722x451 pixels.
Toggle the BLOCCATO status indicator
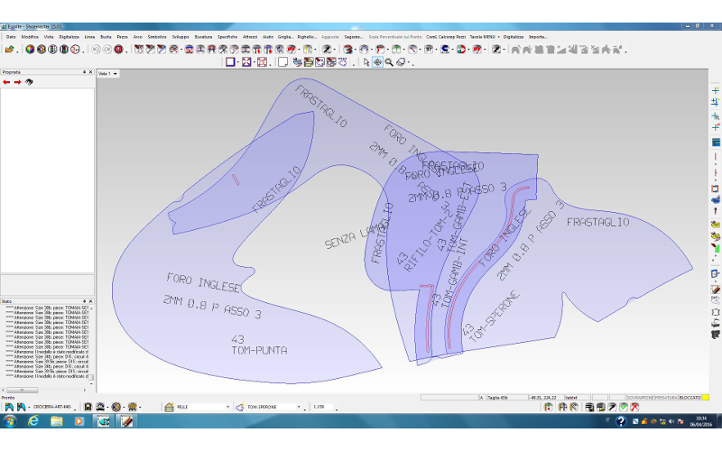pos(691,397)
